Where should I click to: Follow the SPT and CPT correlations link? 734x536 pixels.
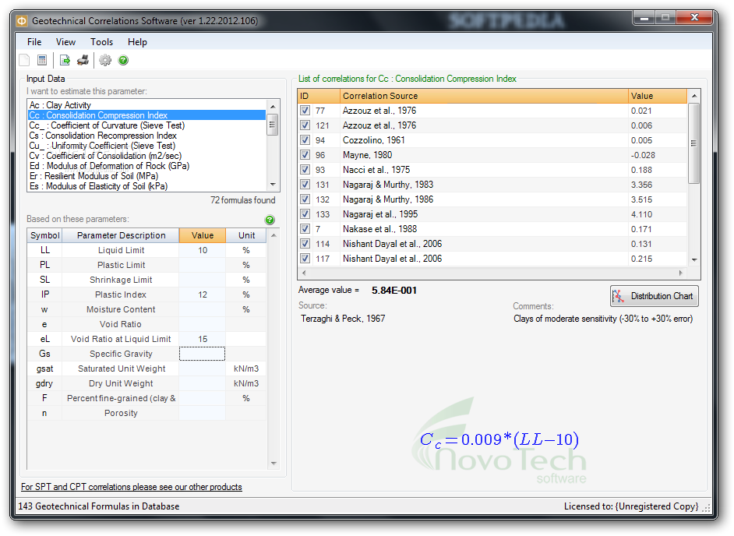132,487
